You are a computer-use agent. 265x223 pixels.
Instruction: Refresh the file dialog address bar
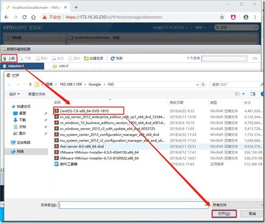[x=203, y=84]
